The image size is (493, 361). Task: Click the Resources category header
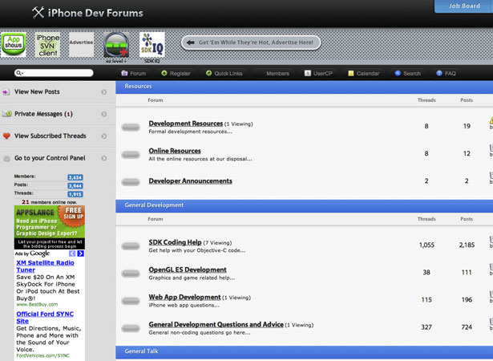coord(305,87)
